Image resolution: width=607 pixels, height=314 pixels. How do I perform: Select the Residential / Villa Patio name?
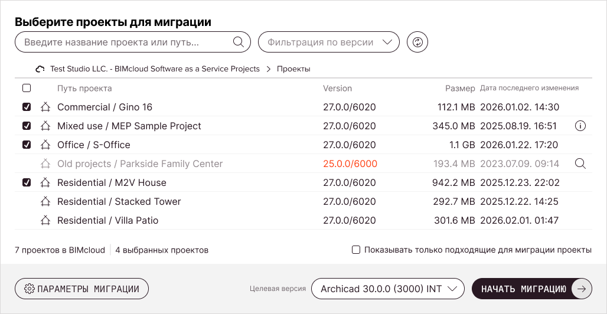click(107, 220)
